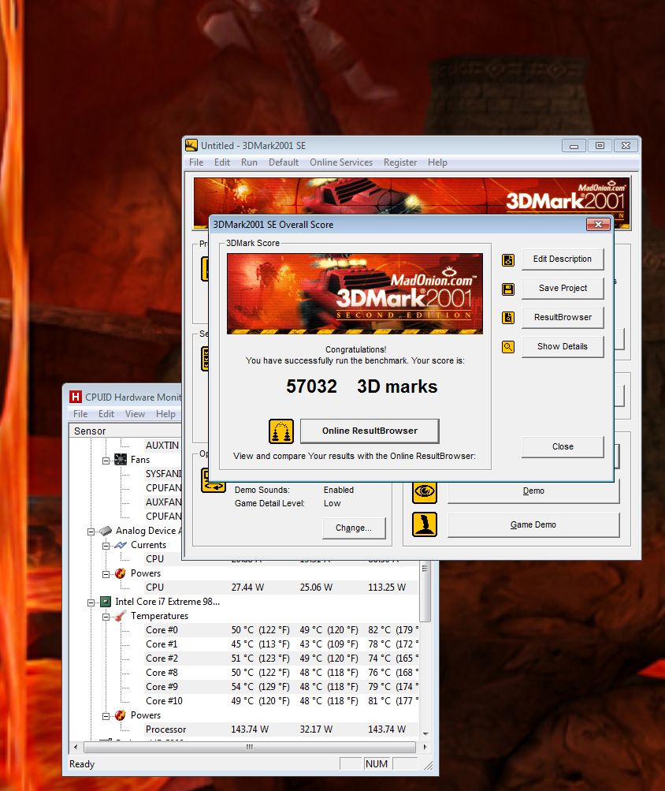
Task: Close the Overall Score dialog with red X
Action: pyautogui.click(x=599, y=225)
